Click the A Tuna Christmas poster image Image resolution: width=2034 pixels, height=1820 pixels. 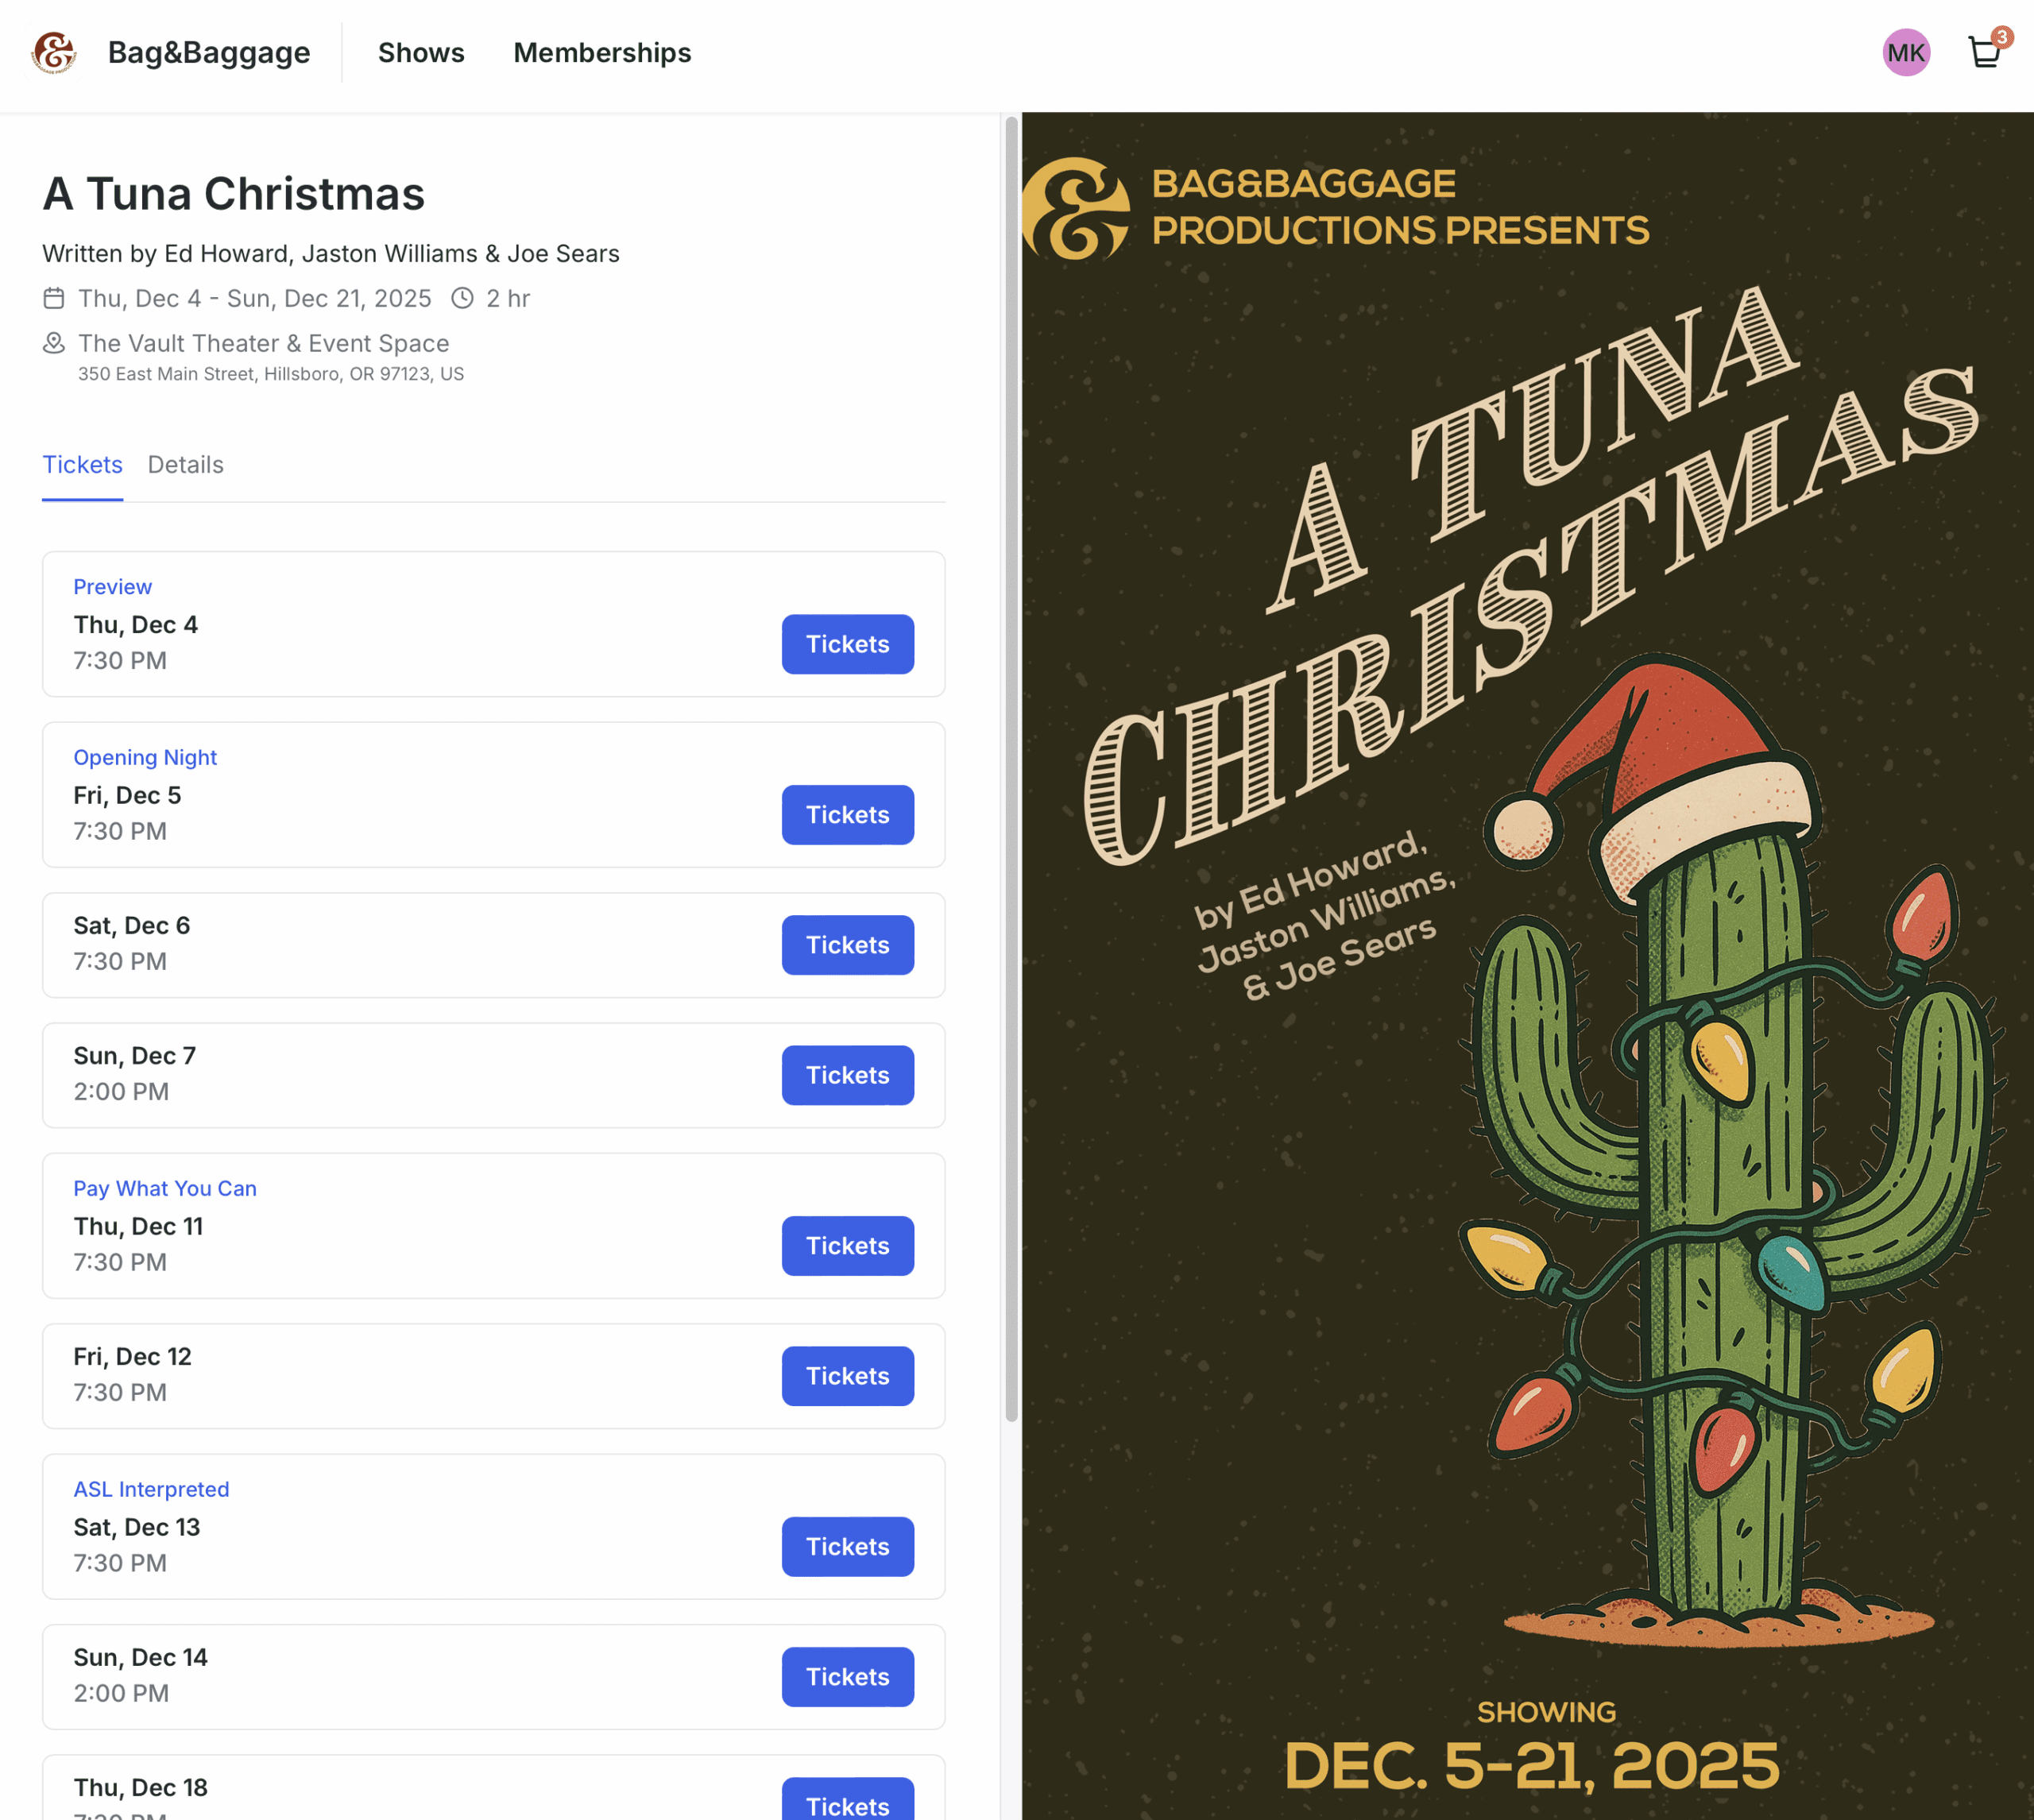pyautogui.click(x=1527, y=1000)
